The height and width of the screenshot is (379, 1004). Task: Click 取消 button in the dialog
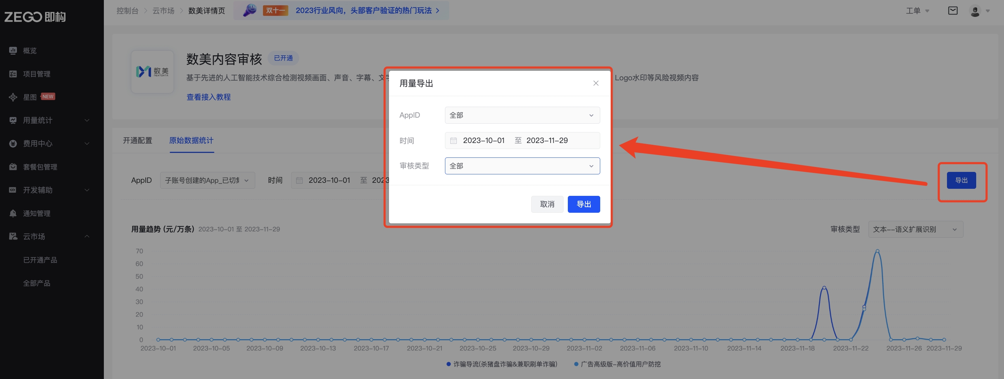pyautogui.click(x=547, y=204)
